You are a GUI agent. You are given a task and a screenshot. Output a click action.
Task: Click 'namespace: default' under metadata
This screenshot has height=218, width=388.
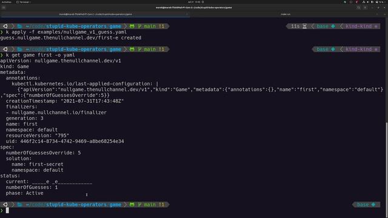pos(32,130)
